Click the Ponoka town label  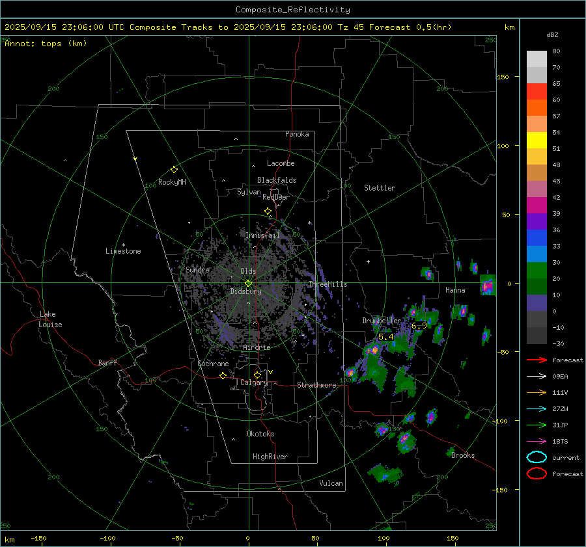click(297, 134)
